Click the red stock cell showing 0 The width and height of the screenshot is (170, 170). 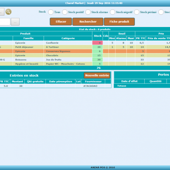(x=98, y=43)
